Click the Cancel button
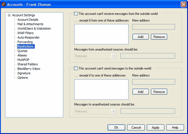Screen dimensions: 188x134 (x=136, y=128)
